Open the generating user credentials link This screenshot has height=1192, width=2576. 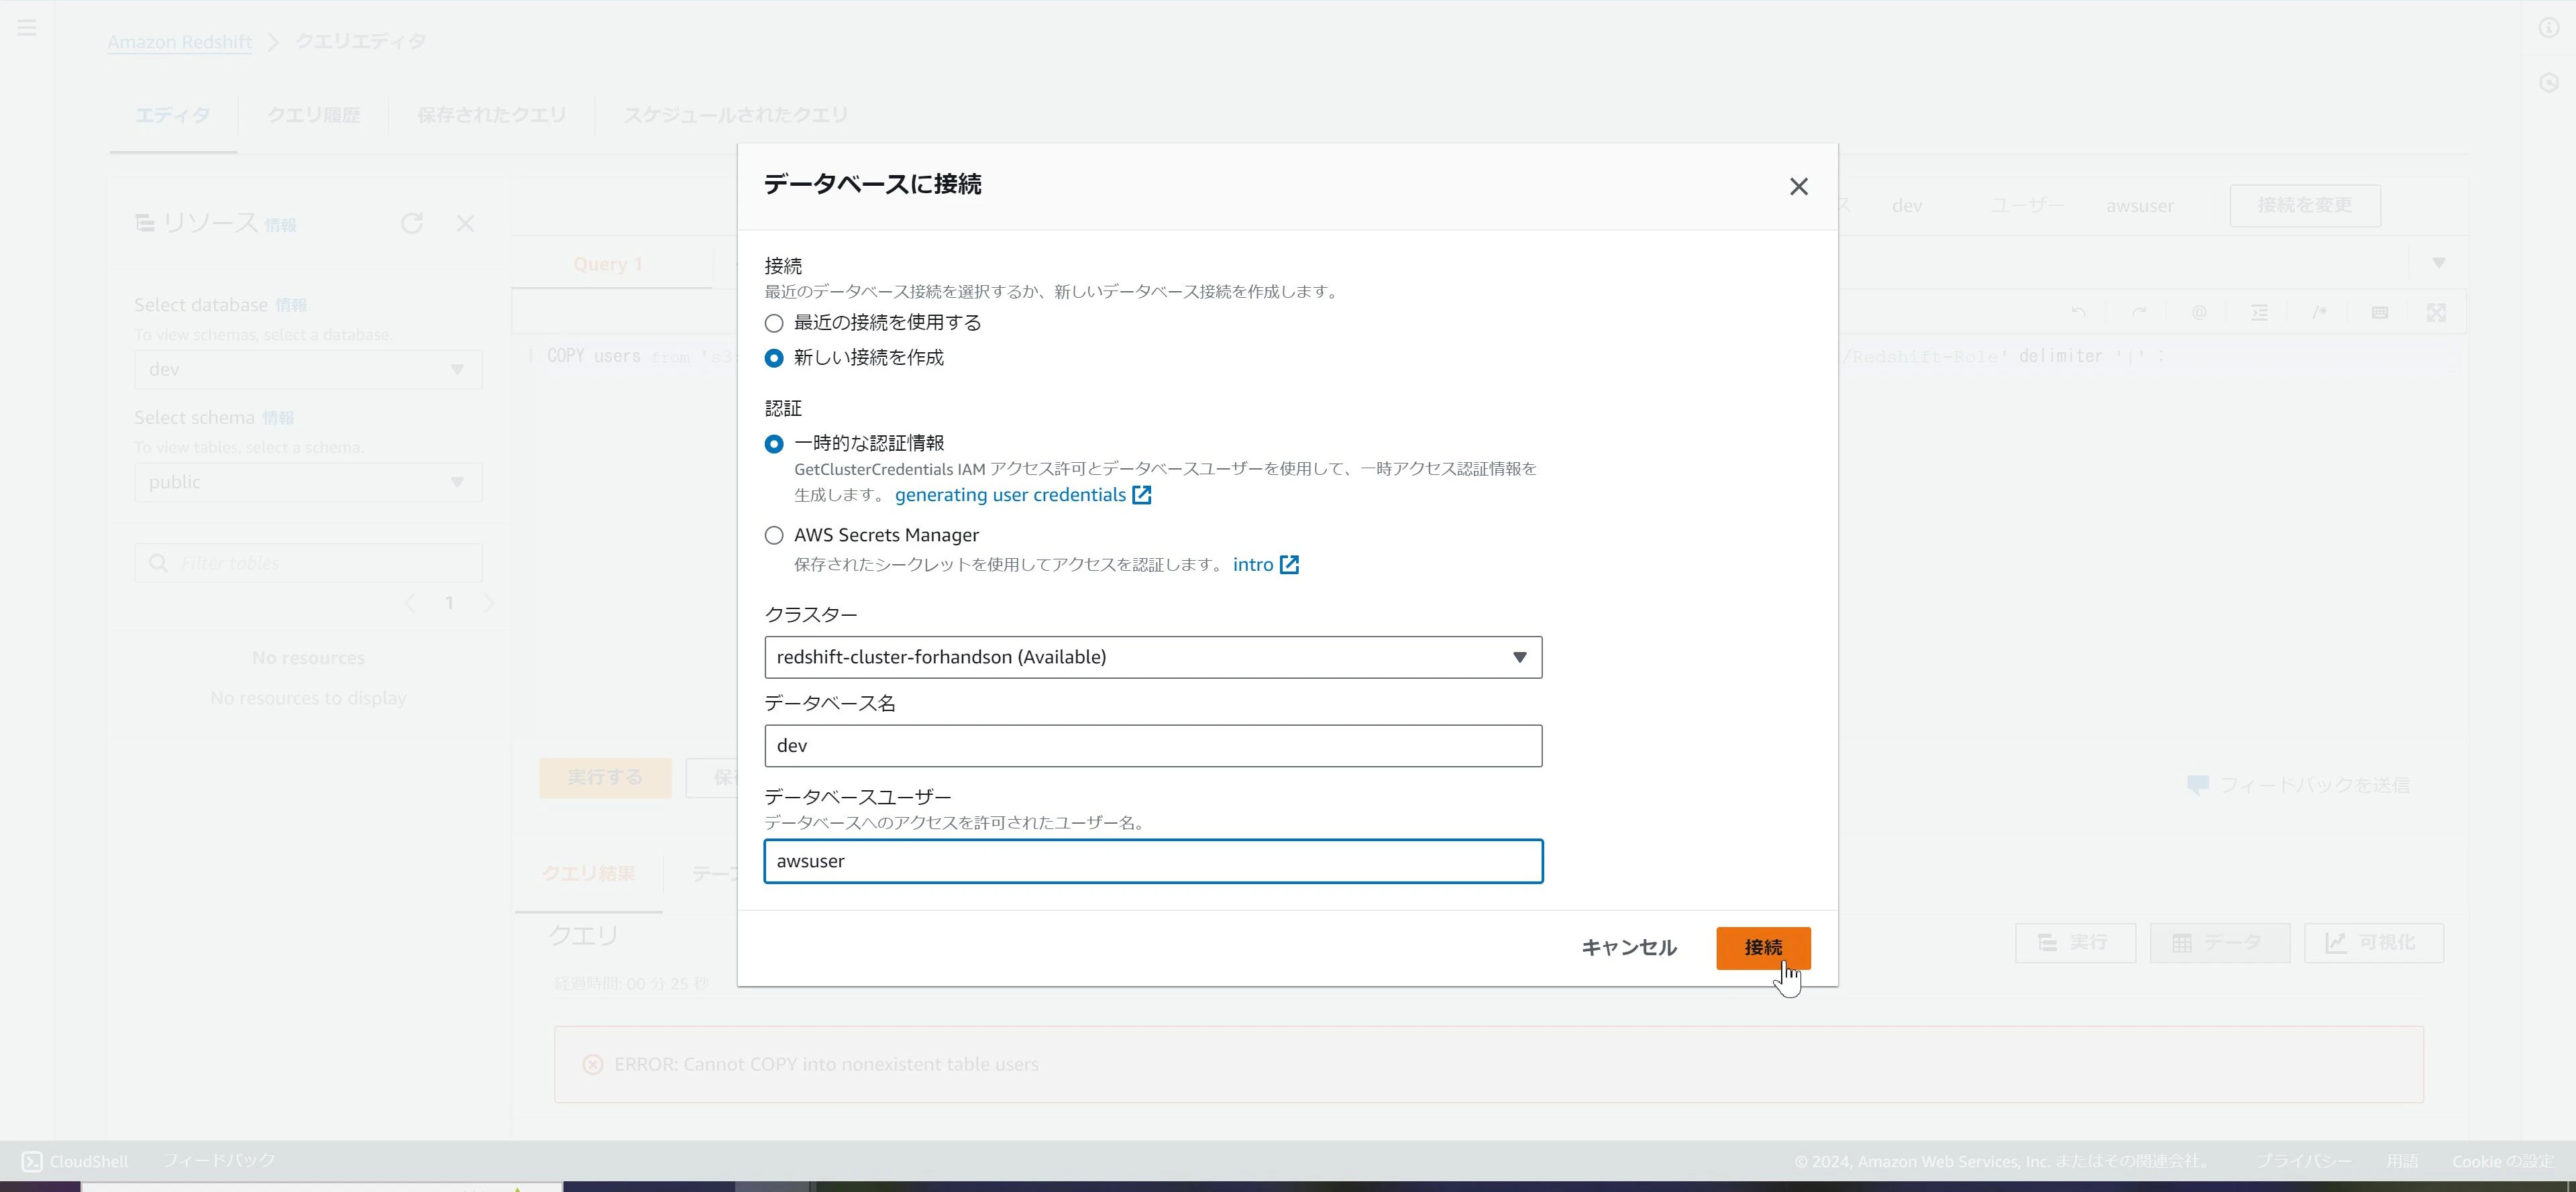point(1022,495)
